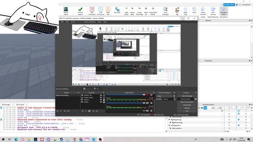The width and height of the screenshot is (253, 142).
Task: Open the Scene Collection menu
Action: click(90, 22)
